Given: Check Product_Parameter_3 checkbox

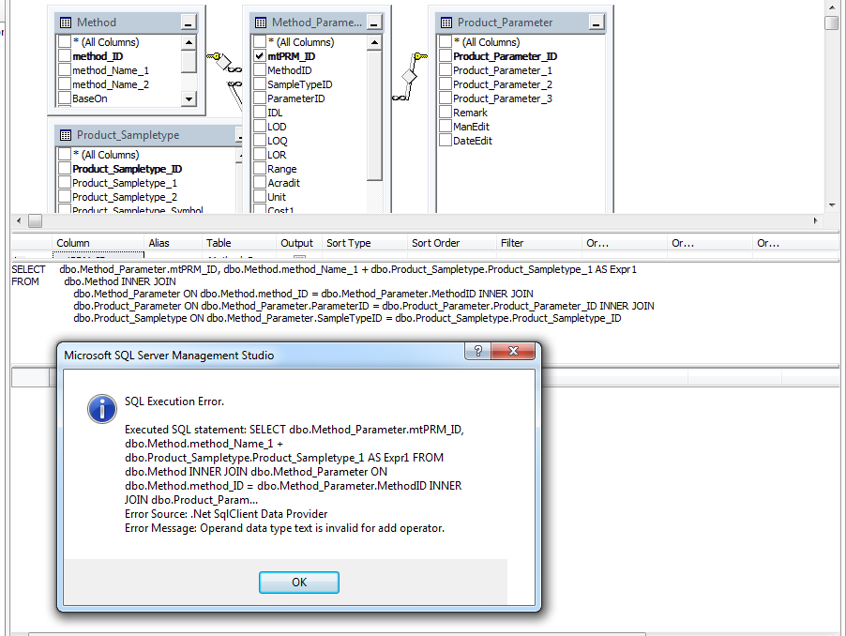Looking at the screenshot, I should click(x=446, y=98).
